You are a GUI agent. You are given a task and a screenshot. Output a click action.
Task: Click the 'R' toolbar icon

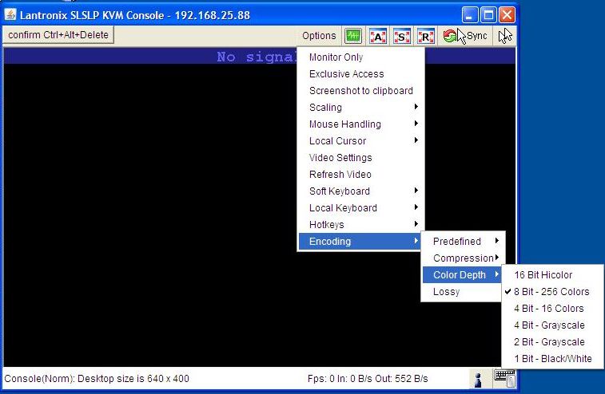tap(425, 36)
